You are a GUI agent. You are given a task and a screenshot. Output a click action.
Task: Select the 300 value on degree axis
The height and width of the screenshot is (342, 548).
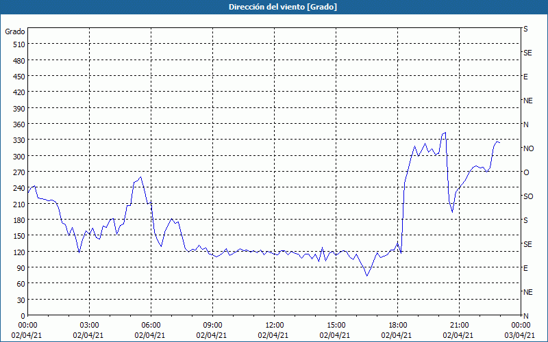[x=19, y=157]
